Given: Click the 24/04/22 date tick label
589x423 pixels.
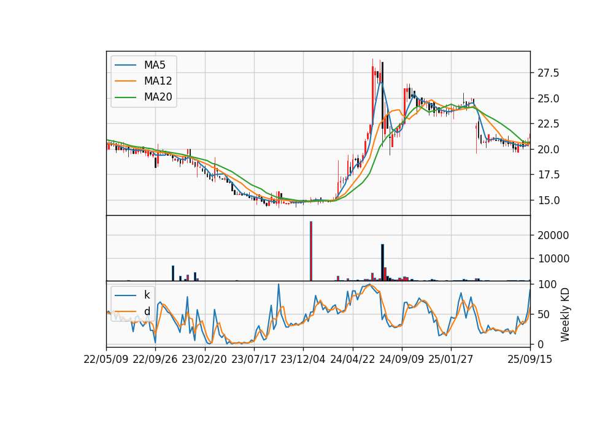Looking at the screenshot, I should (x=352, y=360).
